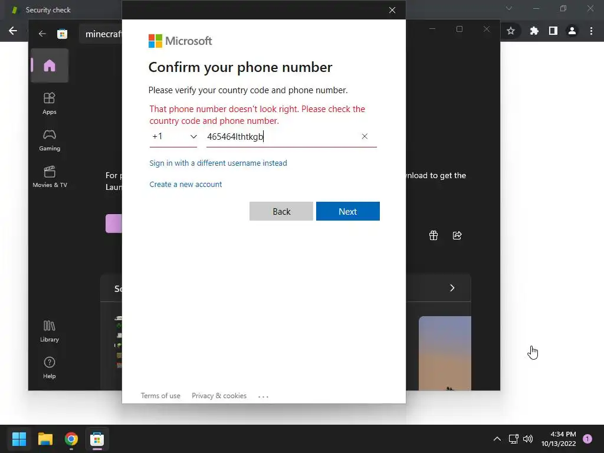Viewport: 604px width, 453px height.
Task: Click Sign in with a different username instead
Action: 218,163
